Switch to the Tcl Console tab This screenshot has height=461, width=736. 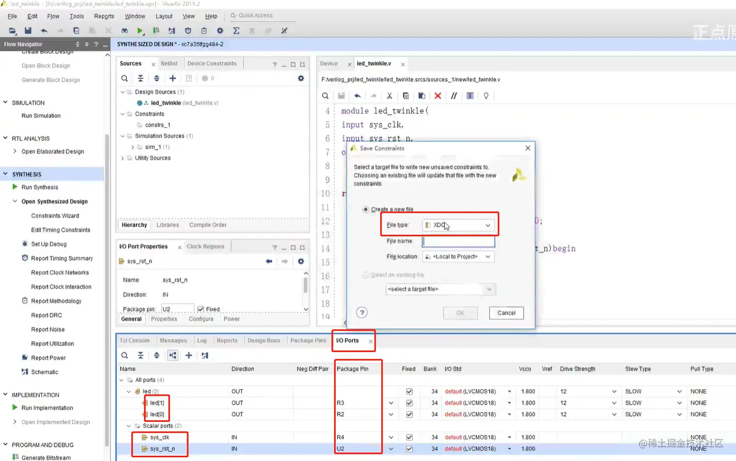click(x=134, y=340)
